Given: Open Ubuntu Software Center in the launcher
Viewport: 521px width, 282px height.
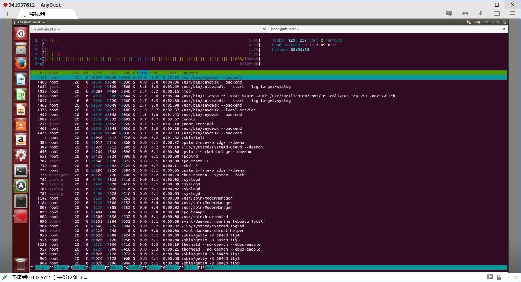Looking at the screenshot, I should coord(21,125).
